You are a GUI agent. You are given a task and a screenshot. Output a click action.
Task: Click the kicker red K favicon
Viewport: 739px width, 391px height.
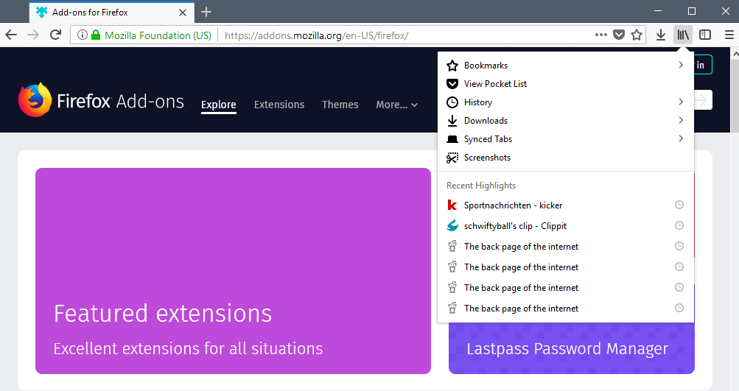point(452,205)
